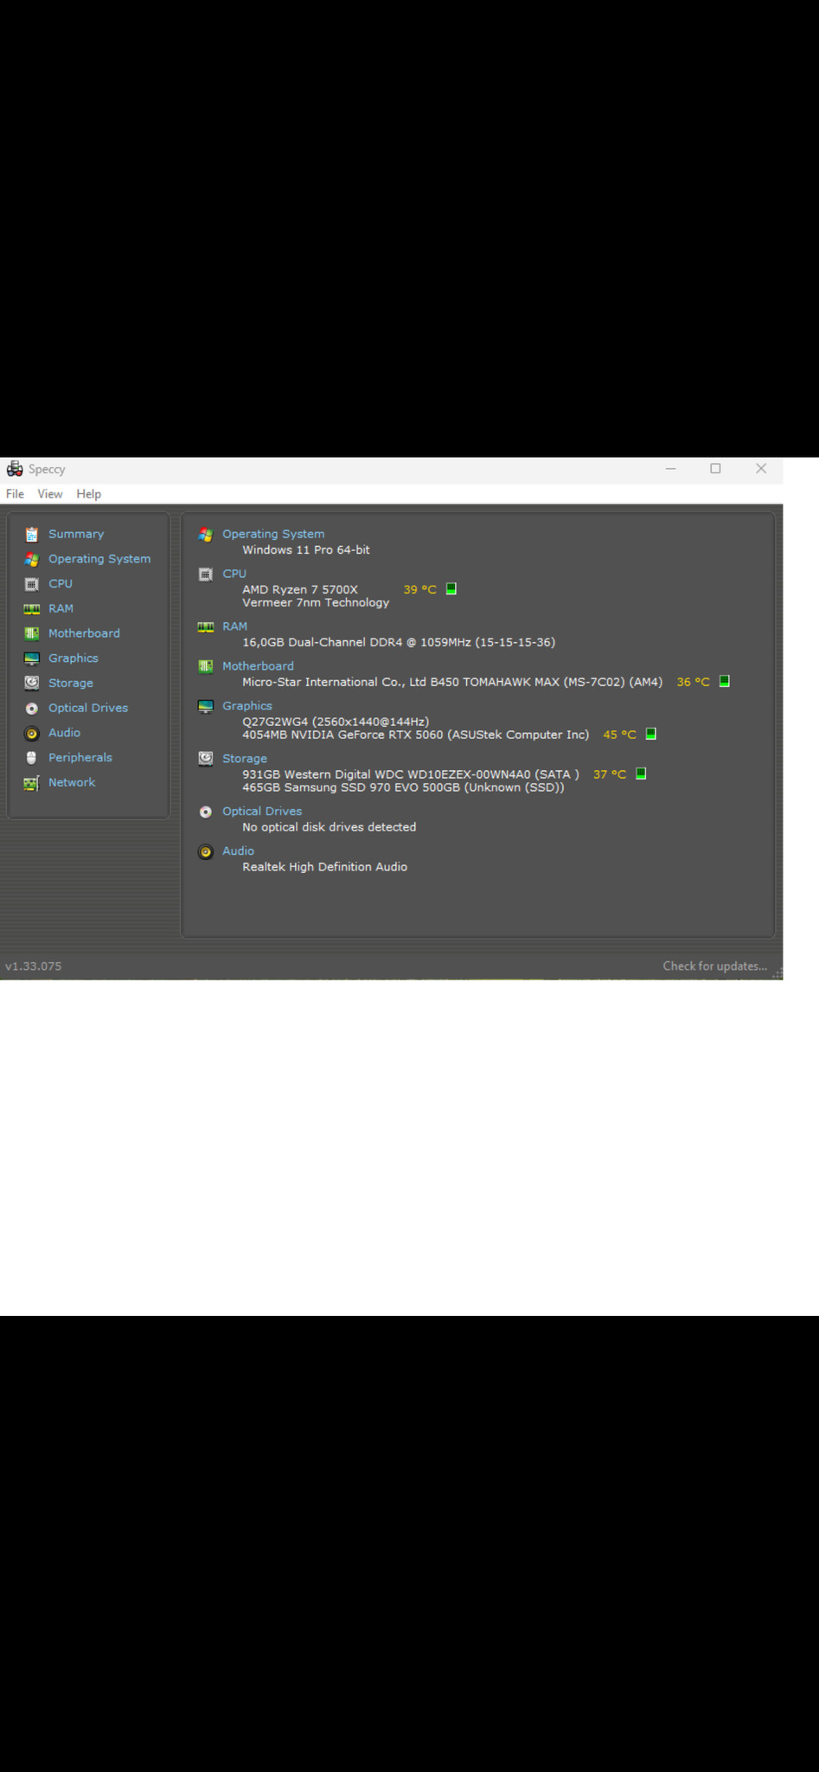Click the Graphics monitor icon in sidebar
This screenshot has width=819, height=1772.
32,658
